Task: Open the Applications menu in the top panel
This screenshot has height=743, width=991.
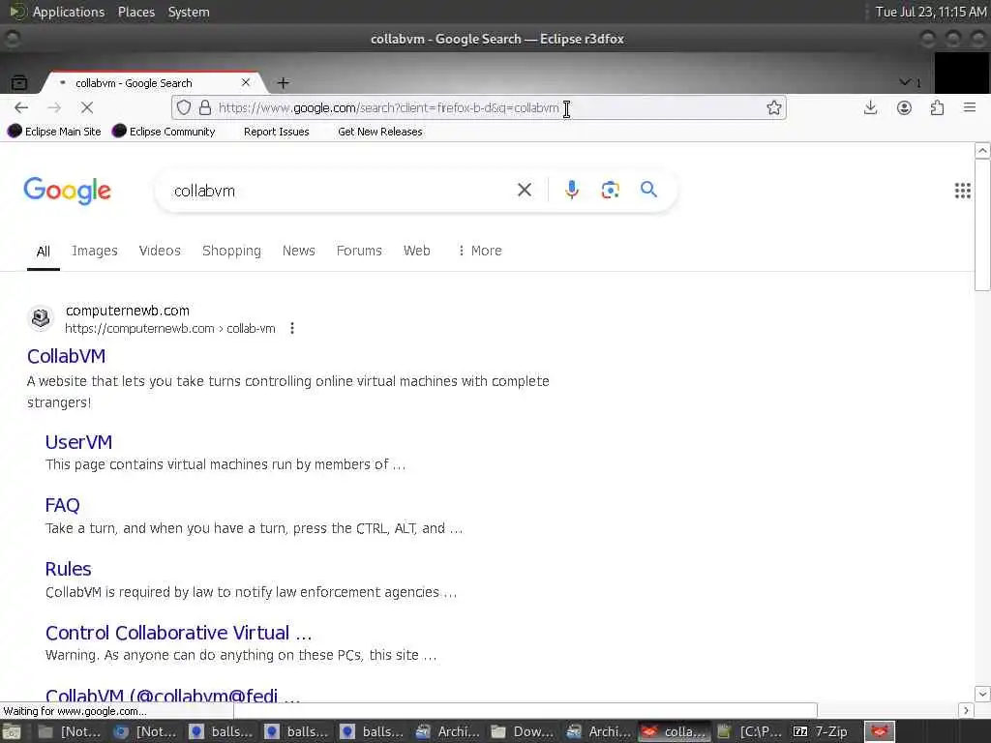Action: 69,12
